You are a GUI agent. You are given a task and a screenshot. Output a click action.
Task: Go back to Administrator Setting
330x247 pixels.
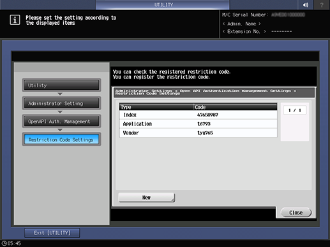(x=61, y=103)
